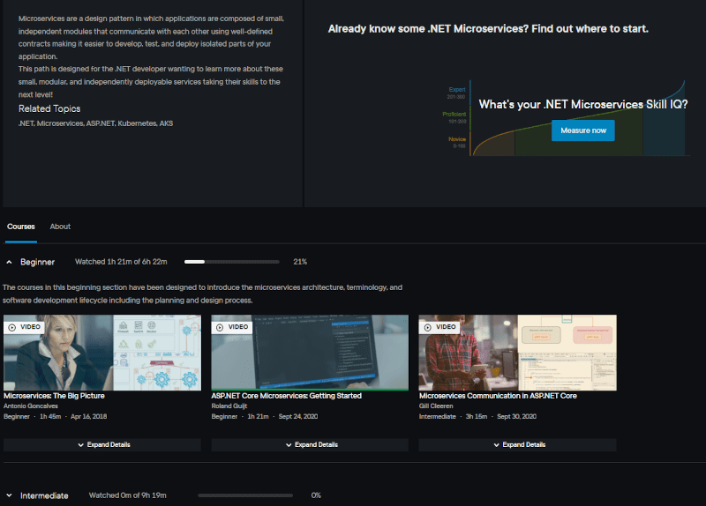Image resolution: width=706 pixels, height=506 pixels.
Task: Click the 'What's your .NET Microservices Skill IQ?' heading
Action: pos(583,104)
